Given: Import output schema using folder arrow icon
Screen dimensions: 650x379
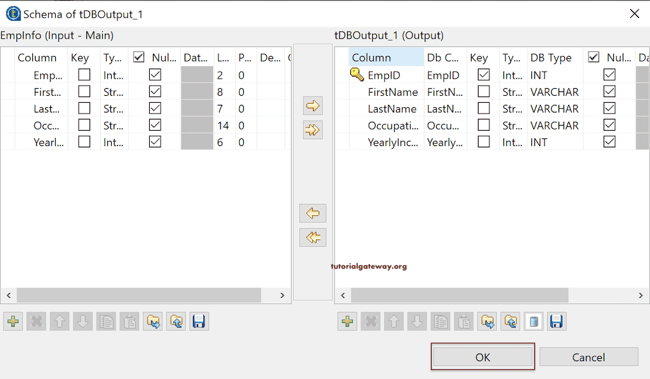Looking at the screenshot, I should coord(487,321).
